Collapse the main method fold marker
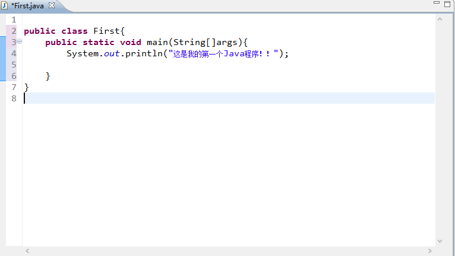The height and width of the screenshot is (256, 455). [19, 41]
